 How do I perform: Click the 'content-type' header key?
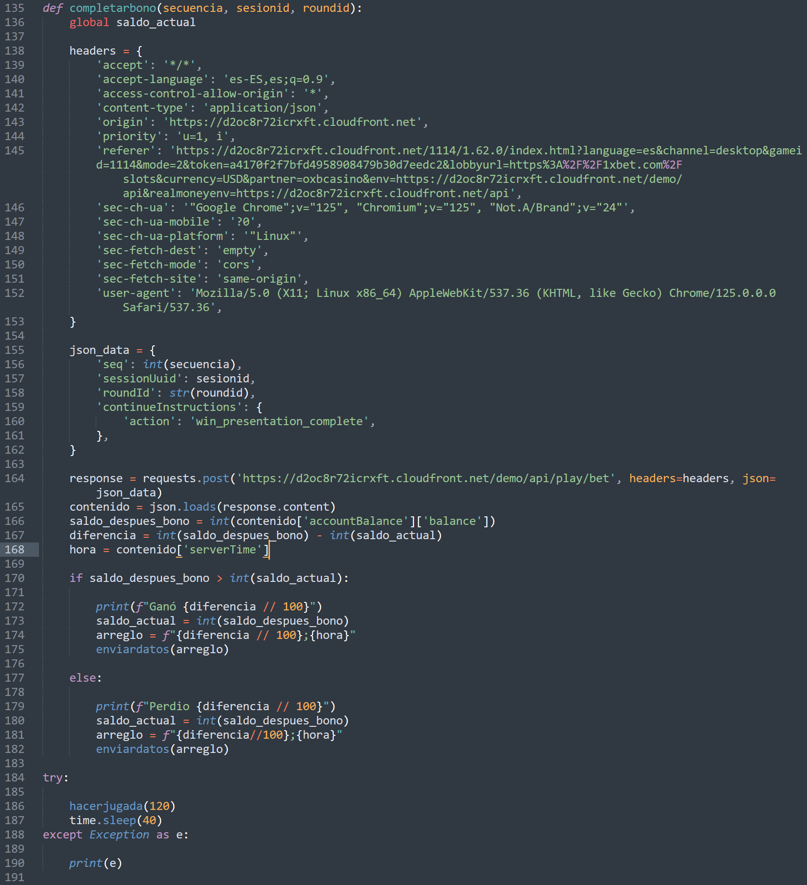(x=143, y=108)
